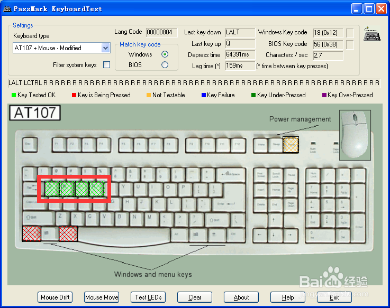Image resolution: width=390 pixels, height=308 pixels.
Task: Click the Lag time field 159ms
Action: (x=240, y=66)
